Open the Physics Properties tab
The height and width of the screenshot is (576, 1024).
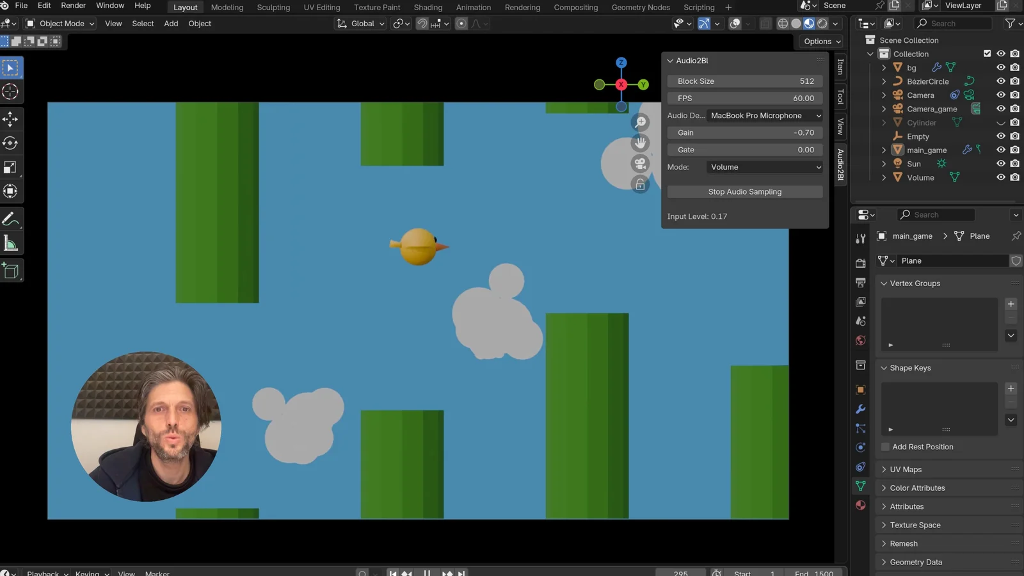click(x=861, y=447)
